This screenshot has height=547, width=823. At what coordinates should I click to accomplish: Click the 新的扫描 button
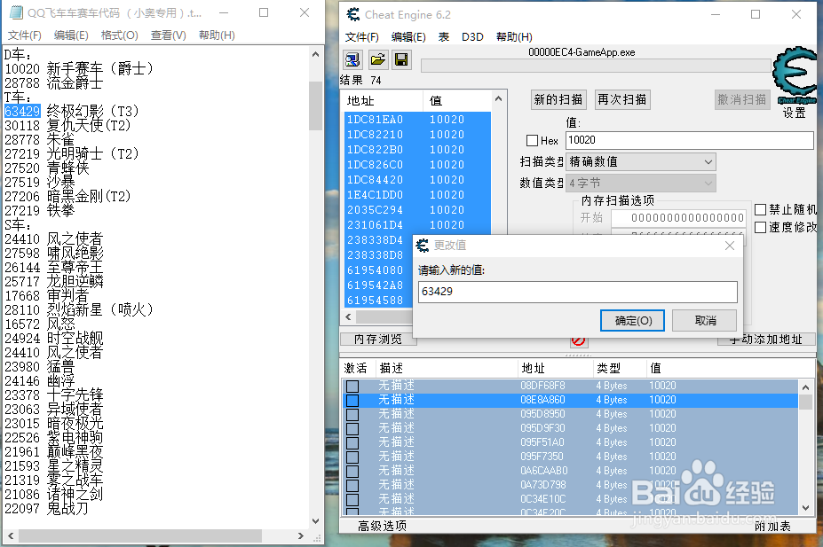point(558,99)
